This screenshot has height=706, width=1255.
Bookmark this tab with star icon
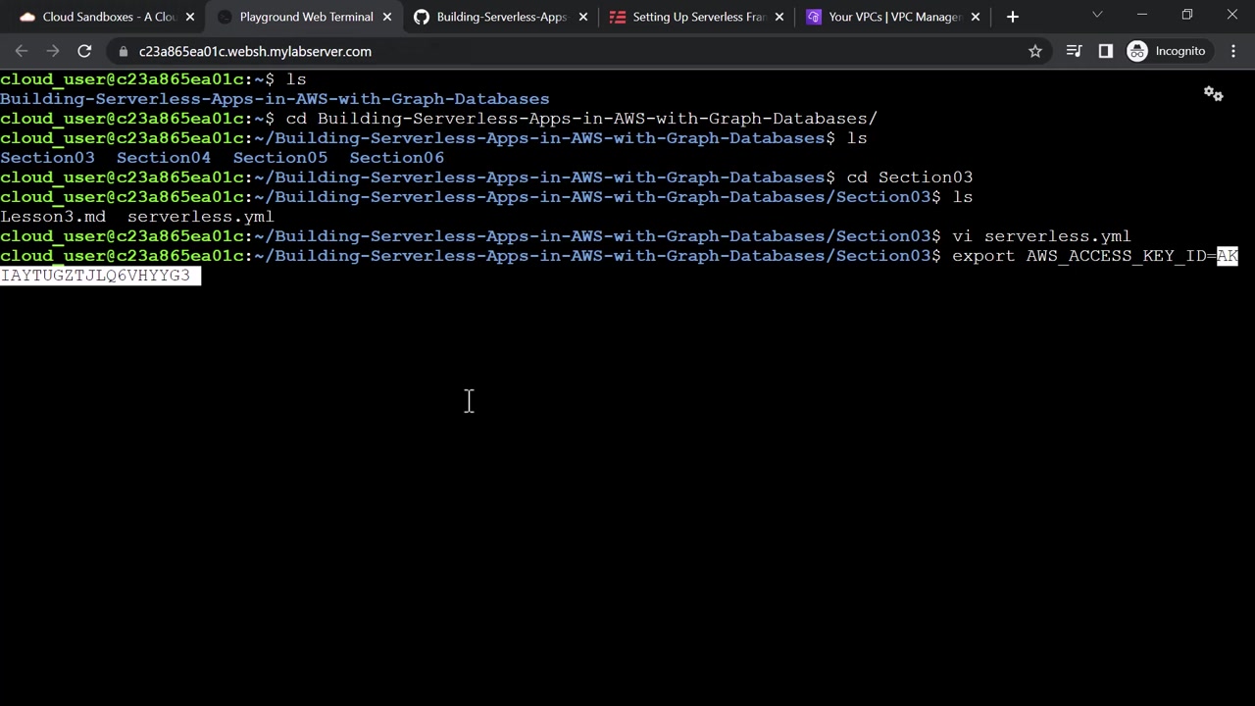coord(1035,51)
